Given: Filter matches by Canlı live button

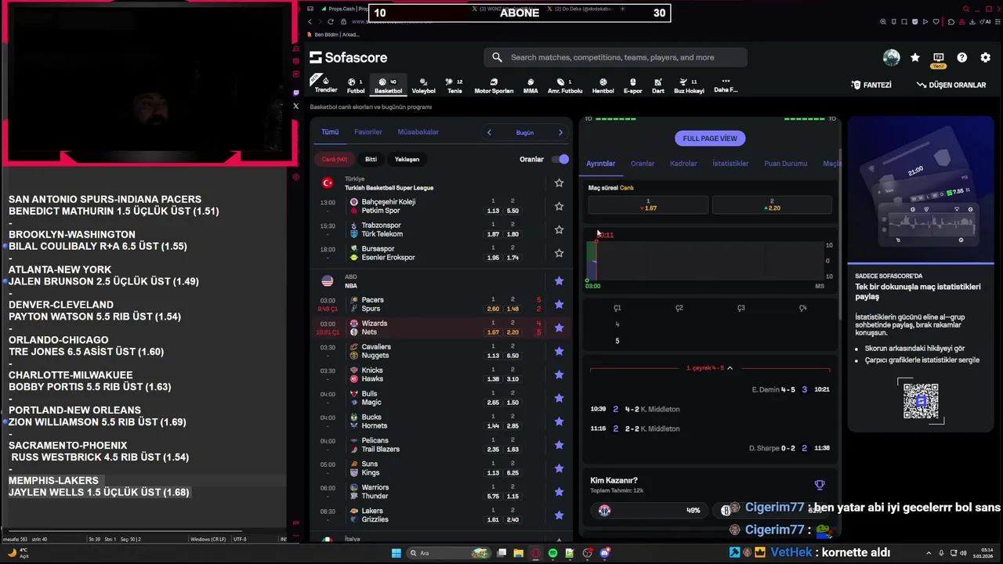Looking at the screenshot, I should tap(335, 159).
